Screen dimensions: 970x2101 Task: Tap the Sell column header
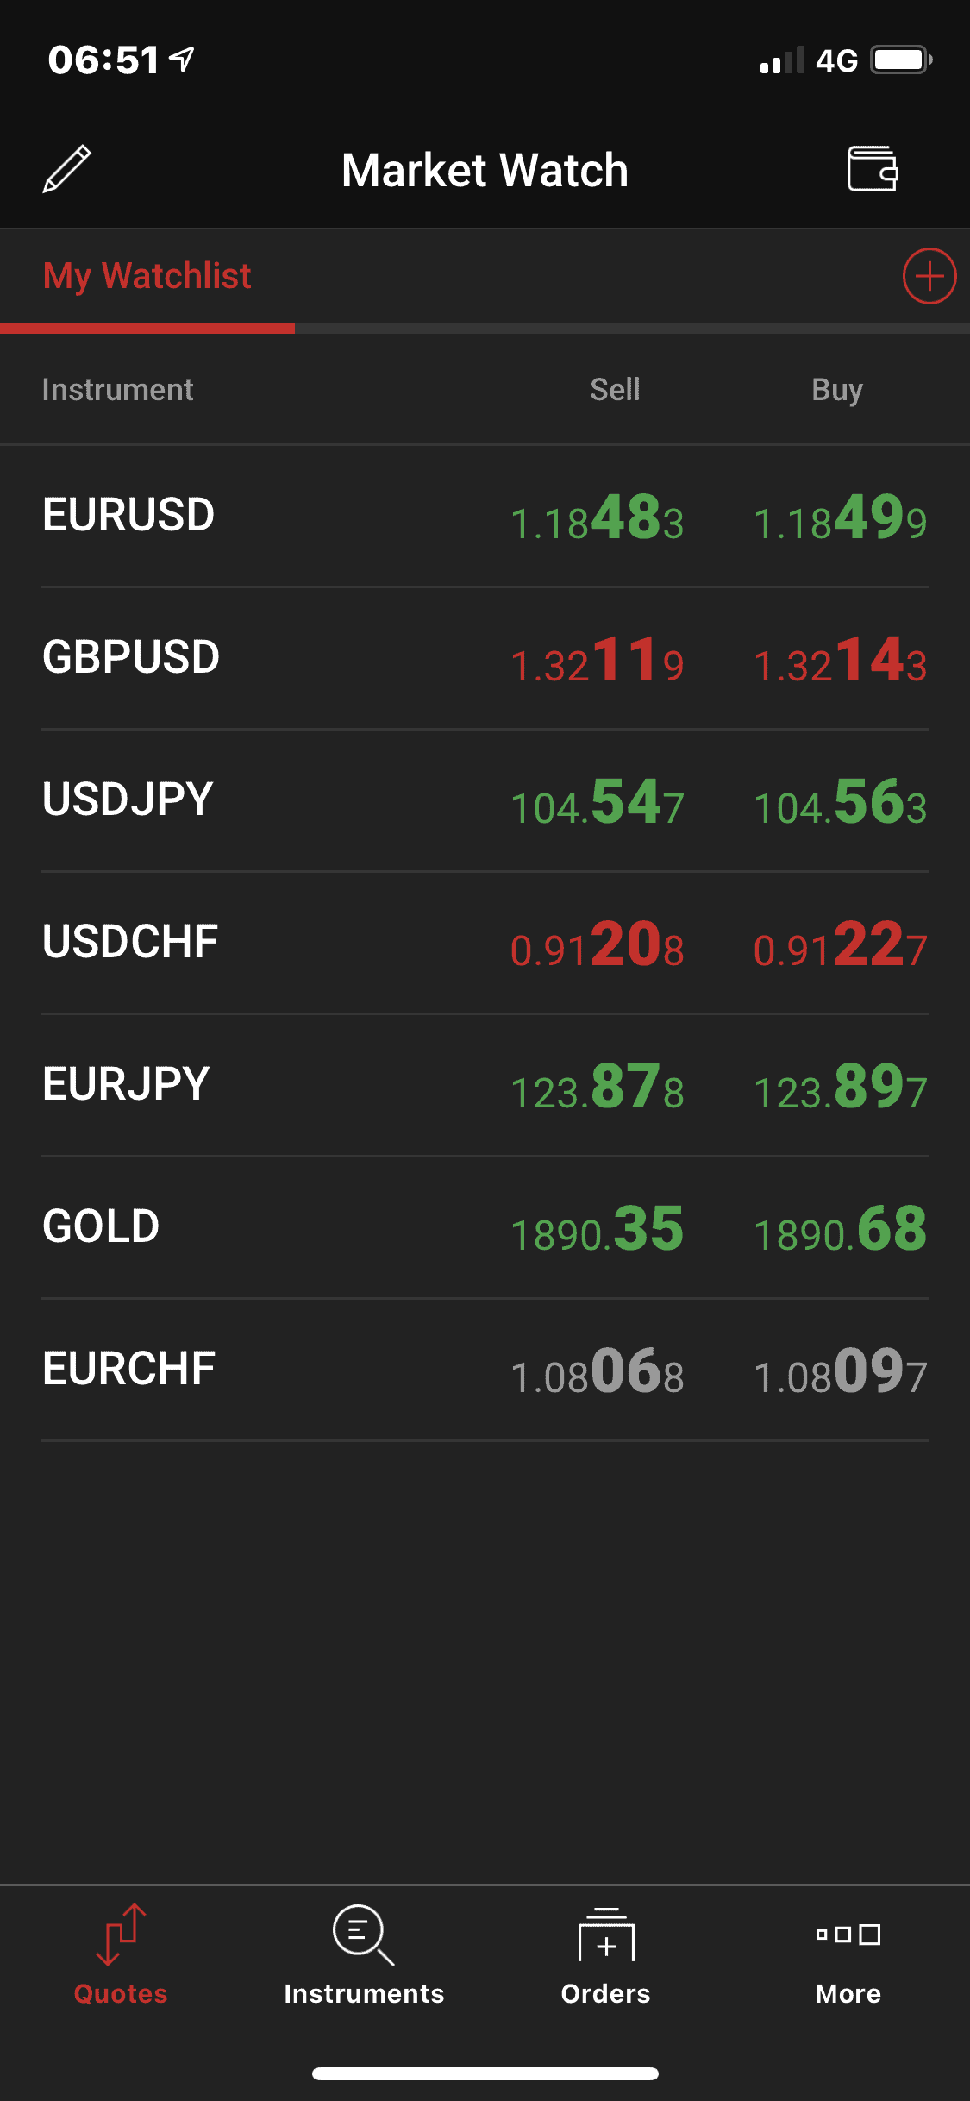[x=615, y=390]
